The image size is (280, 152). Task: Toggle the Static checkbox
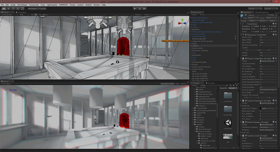click(268, 15)
